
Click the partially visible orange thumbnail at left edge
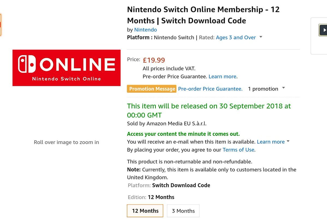pyautogui.click(x=1, y=25)
